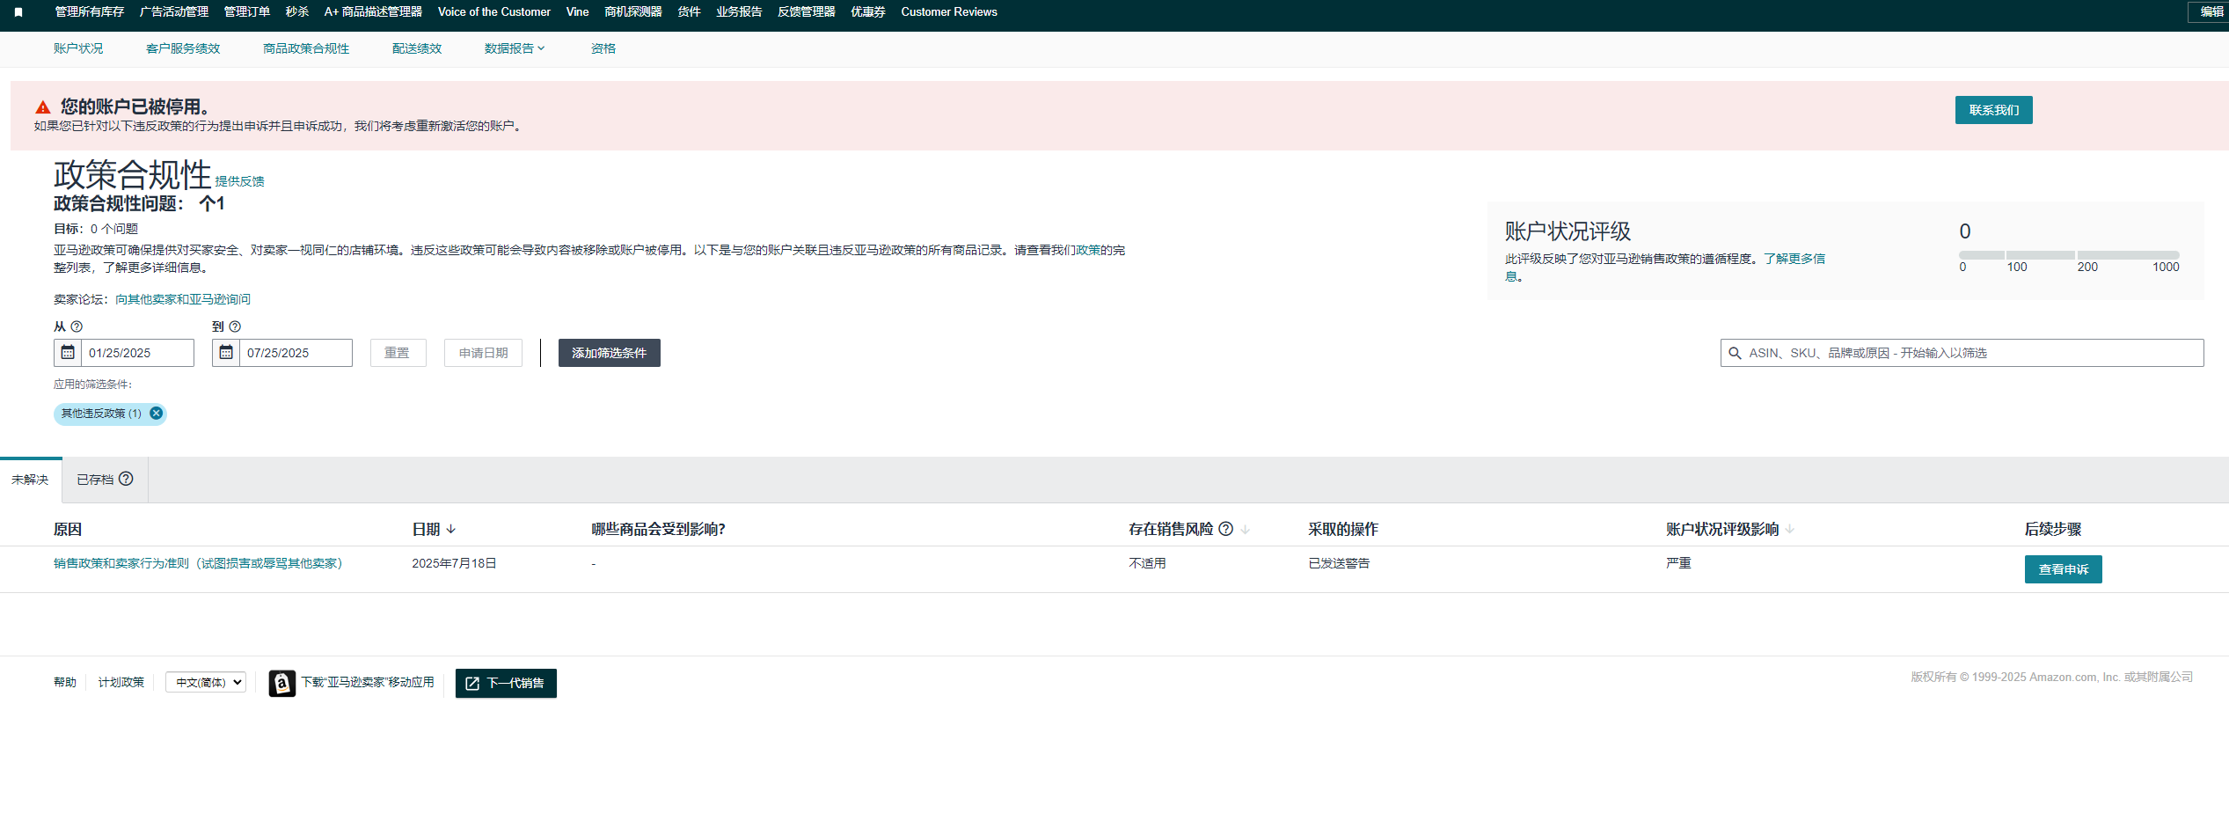Open the From date calendar icon
Image resolution: width=2229 pixels, height=821 pixels.
click(x=68, y=353)
